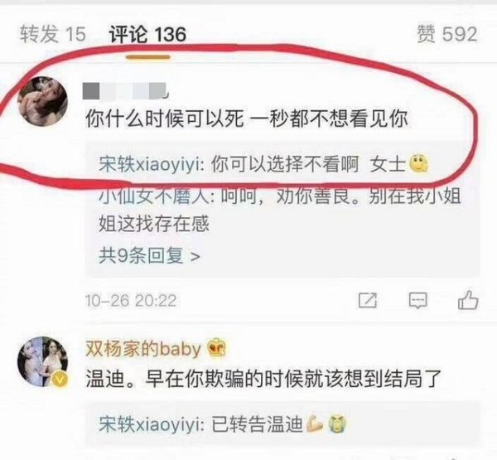Viewport: 497px width, 460px height.
Task: Open 双杨家的baby username link
Action: (x=143, y=349)
